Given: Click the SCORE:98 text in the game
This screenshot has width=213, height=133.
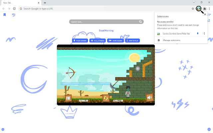Looking at the screenshot, I should pyautogui.click(x=84, y=101).
